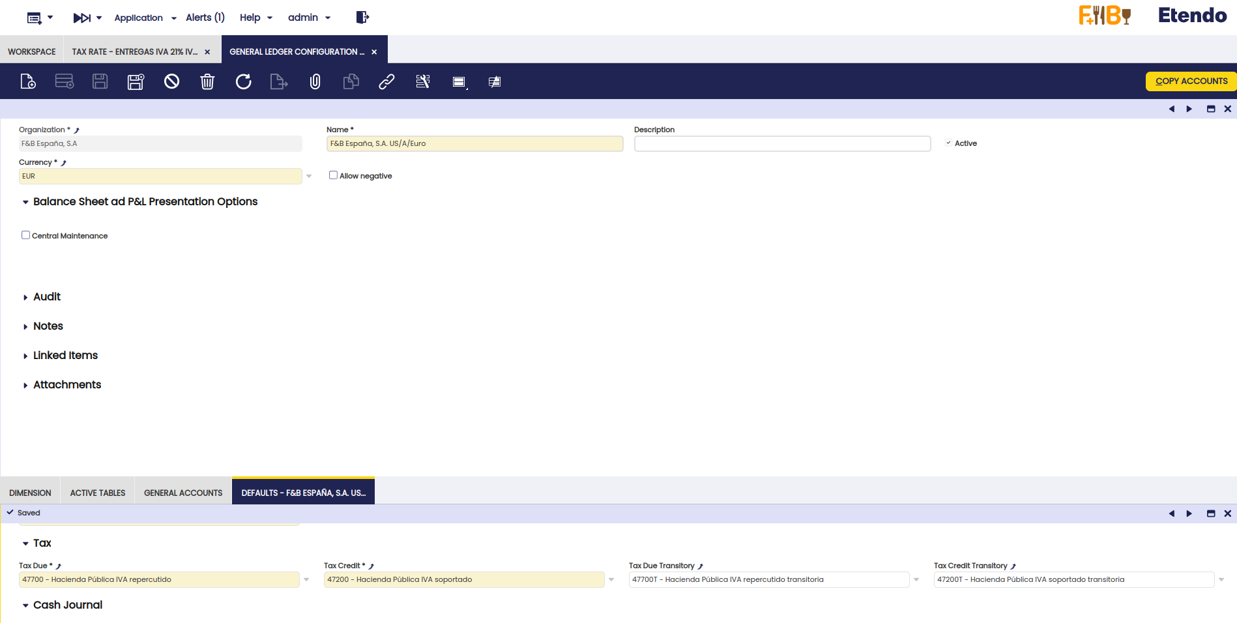This screenshot has width=1237, height=623.
Task: Enable the Allow negative checkbox
Action: 333,175
